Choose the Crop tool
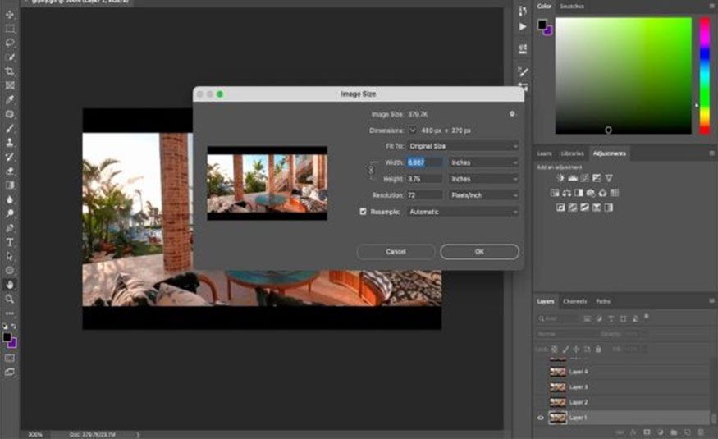 10,71
